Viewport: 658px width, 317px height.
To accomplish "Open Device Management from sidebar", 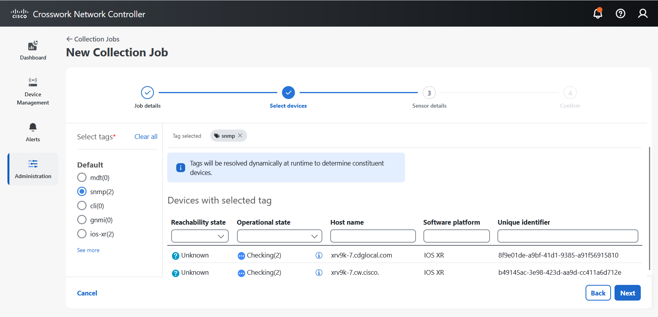I will point(33,91).
